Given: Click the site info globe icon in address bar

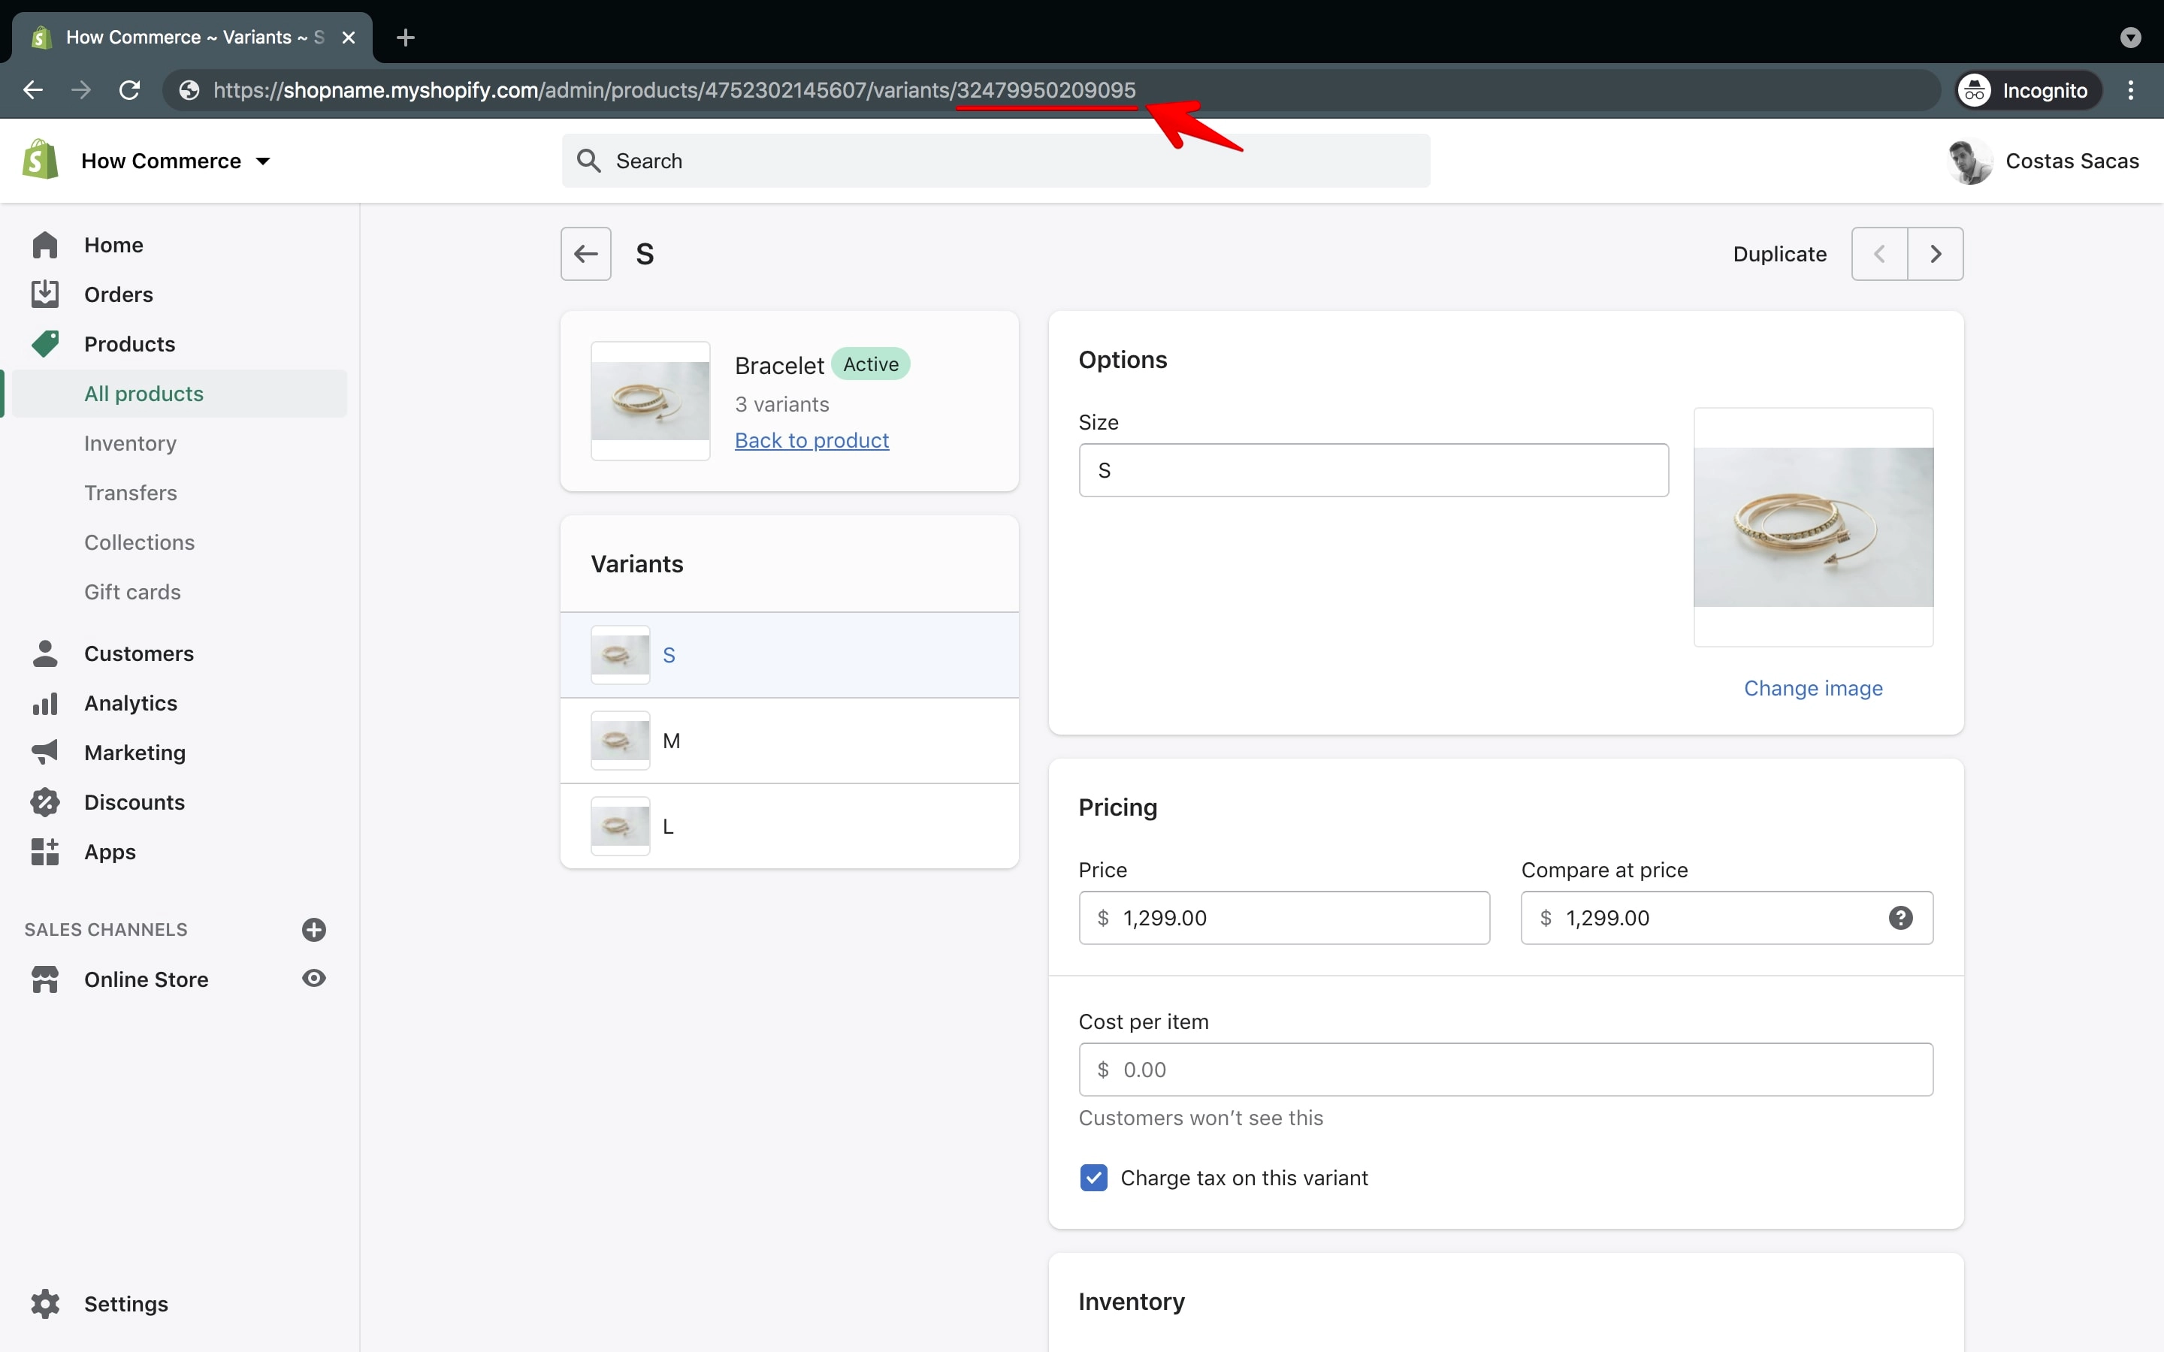Looking at the screenshot, I should point(189,90).
